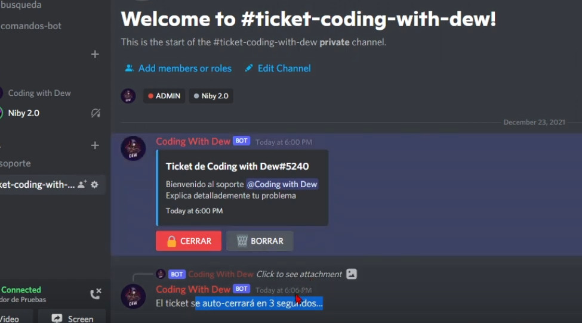Image resolution: width=582 pixels, height=323 pixels.
Task: Click the BOT tag on the 6:00 PM message
Action: coord(241,141)
